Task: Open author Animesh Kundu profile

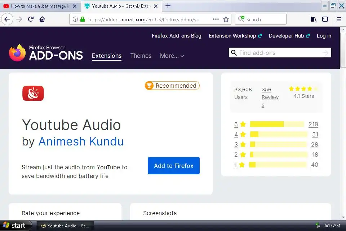Action: click(81, 141)
